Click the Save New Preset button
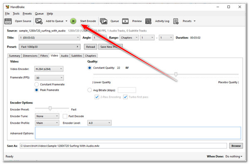Image resolution: width=249 pixels, height=164 pixels. coord(110,47)
